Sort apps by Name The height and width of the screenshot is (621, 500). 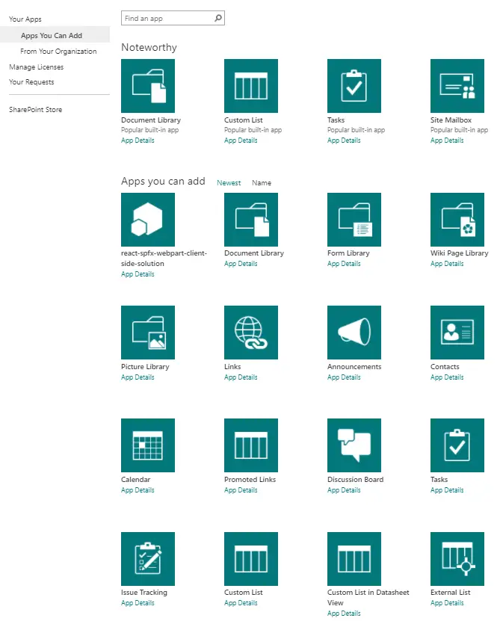262,183
